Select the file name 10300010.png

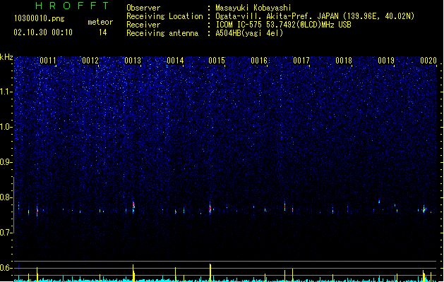(x=40, y=18)
